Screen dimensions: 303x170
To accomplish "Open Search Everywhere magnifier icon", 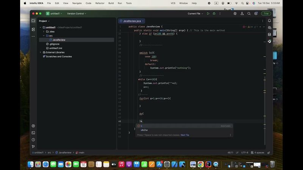I will tap(249, 14).
